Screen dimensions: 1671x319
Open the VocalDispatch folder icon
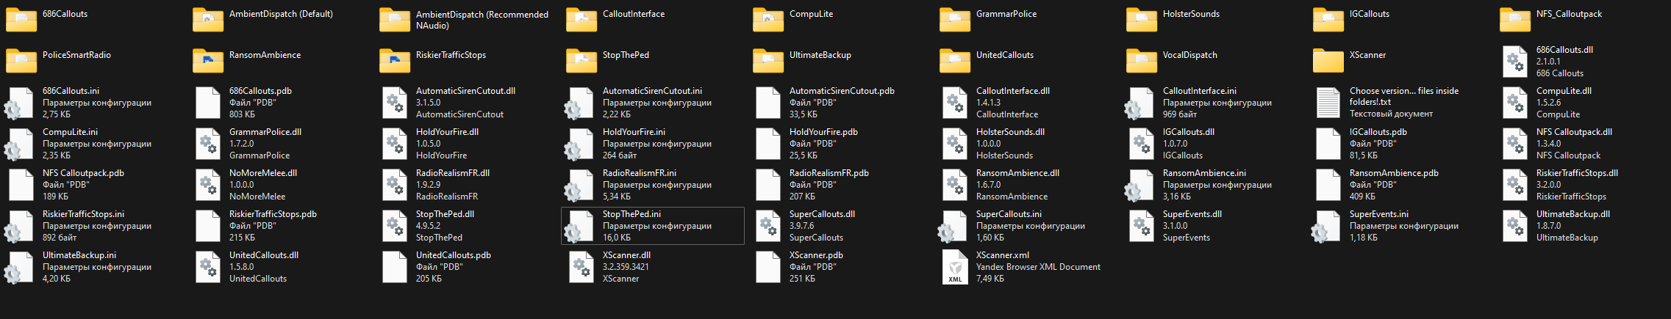(x=1142, y=61)
